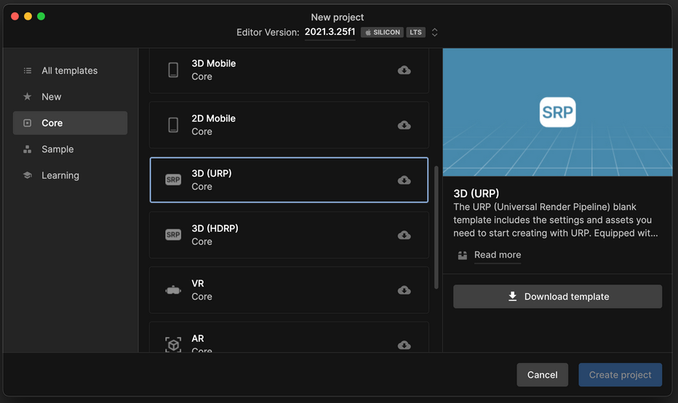Click the editor version 2021.3.25f1
Image resolution: width=678 pixels, height=403 pixels.
point(330,32)
